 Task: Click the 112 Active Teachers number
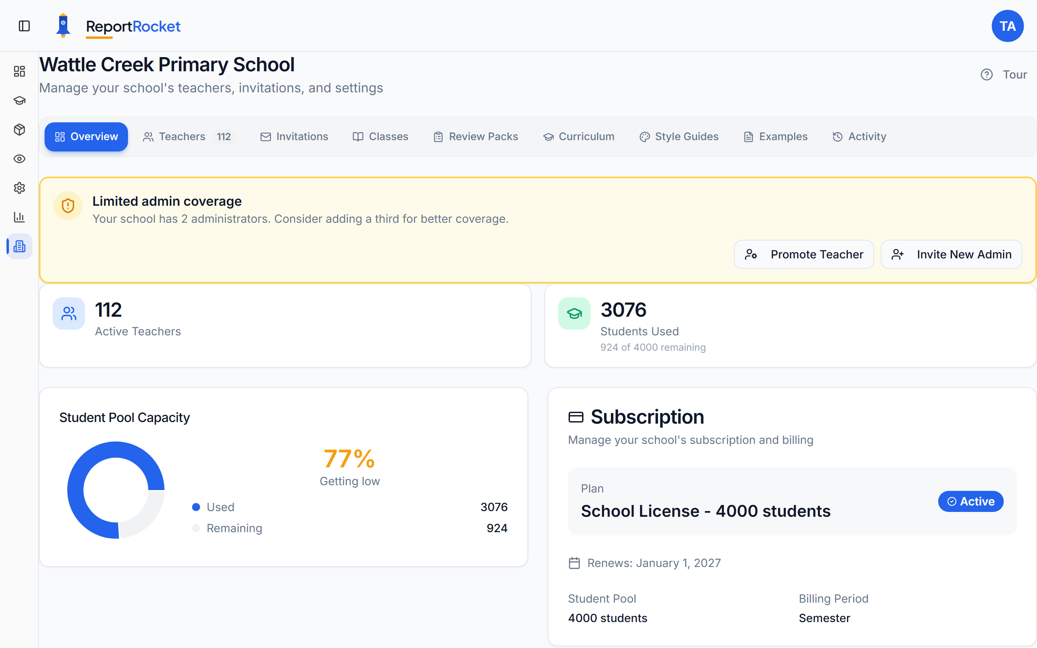coord(108,309)
